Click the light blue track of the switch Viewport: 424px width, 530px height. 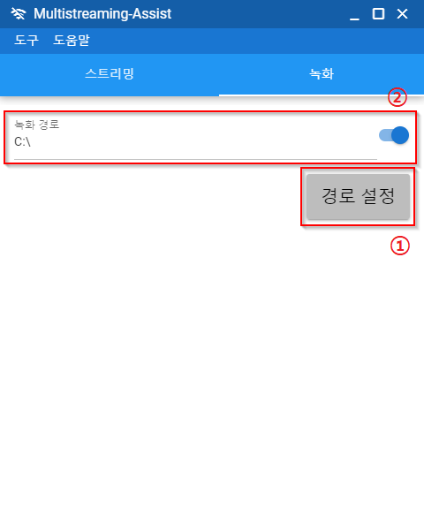tap(385, 135)
